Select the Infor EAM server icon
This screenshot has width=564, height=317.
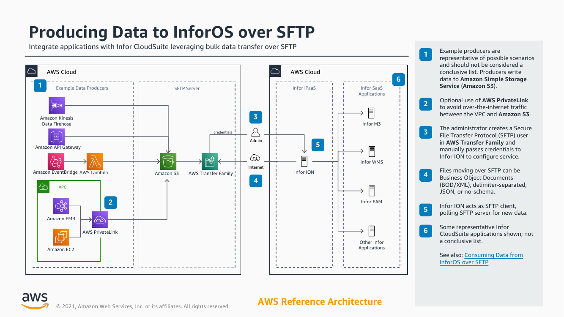pos(372,191)
